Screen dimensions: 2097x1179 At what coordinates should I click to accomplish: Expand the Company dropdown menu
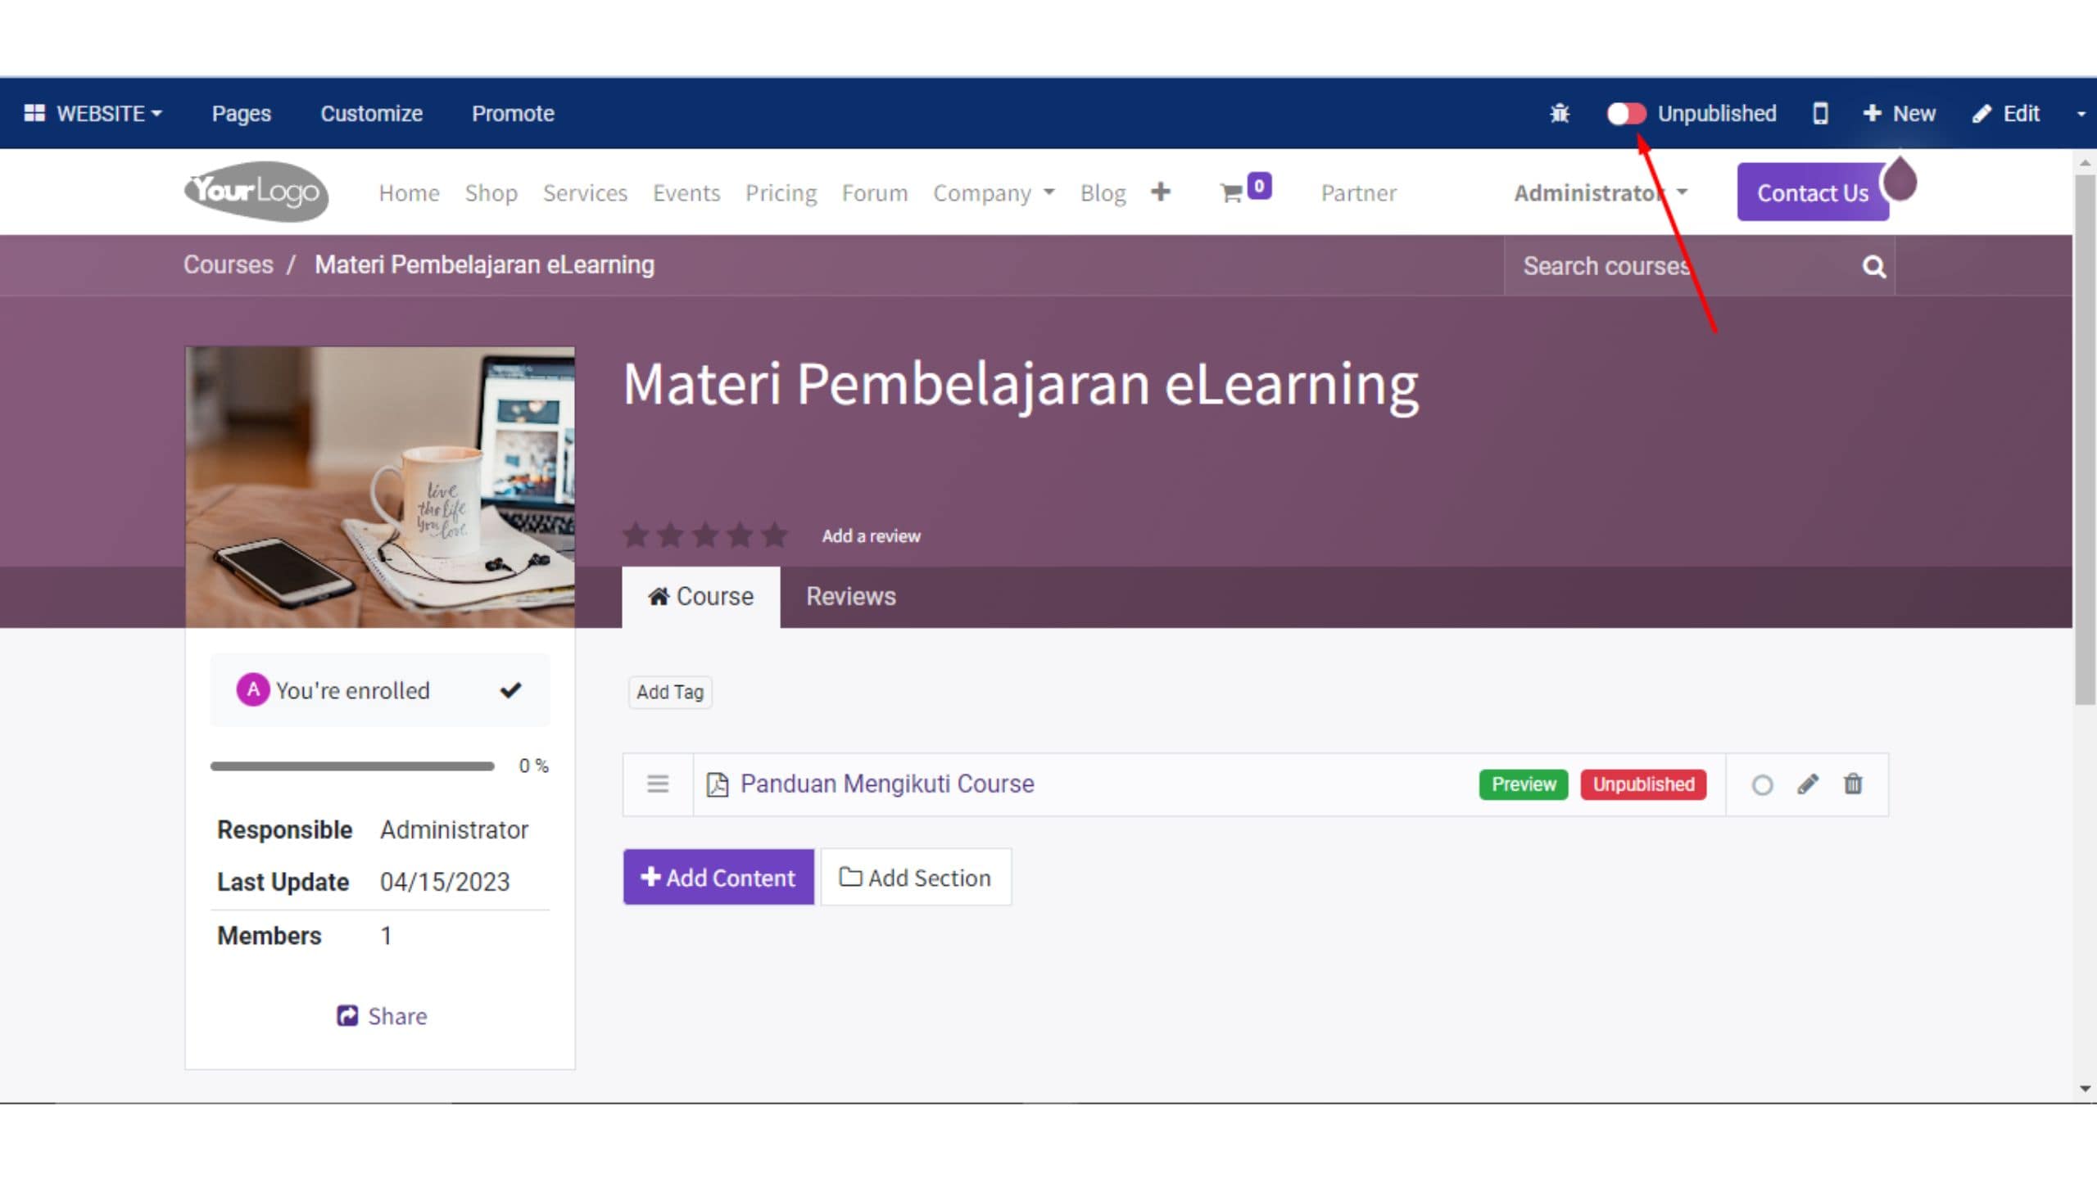(x=994, y=193)
